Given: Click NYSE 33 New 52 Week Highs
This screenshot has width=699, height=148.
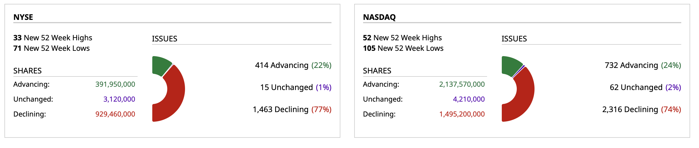Looking at the screenshot, I should pyautogui.click(x=53, y=38).
